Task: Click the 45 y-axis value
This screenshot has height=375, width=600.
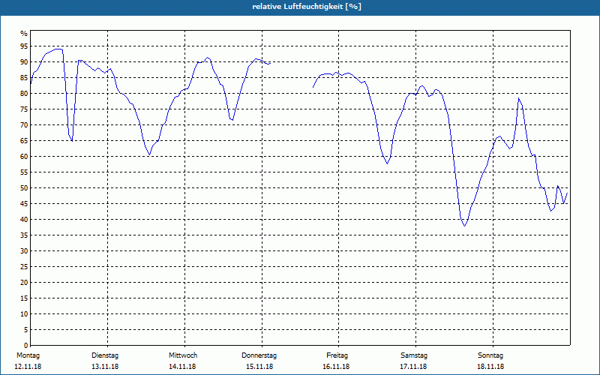Action: tap(24, 203)
